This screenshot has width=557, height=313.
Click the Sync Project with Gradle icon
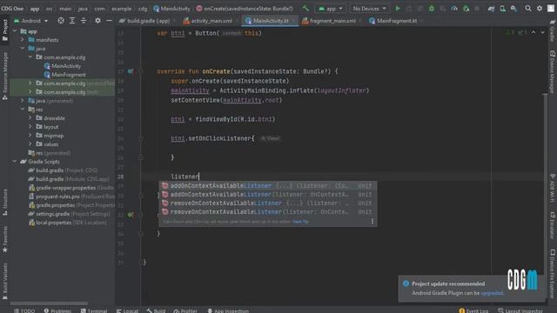(491, 9)
